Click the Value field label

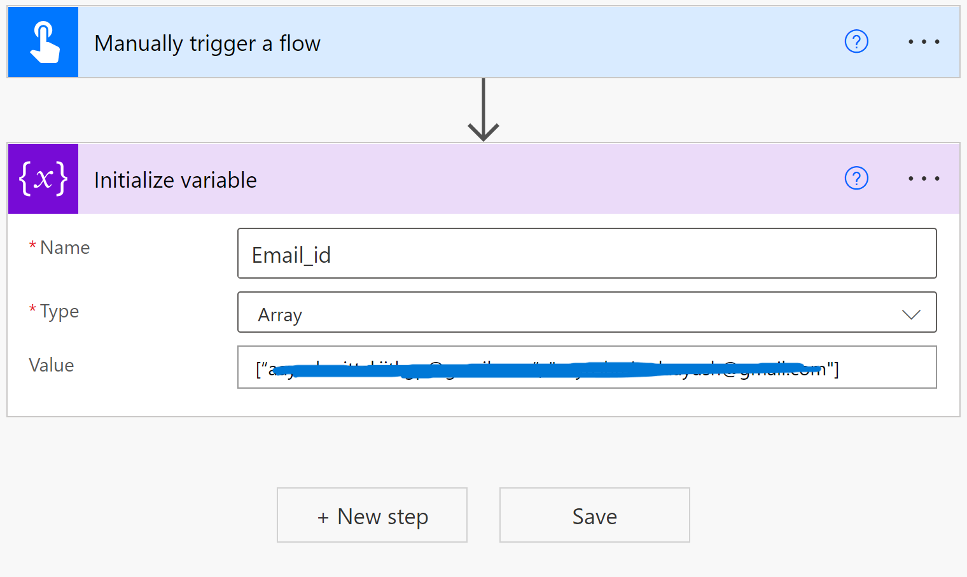click(52, 365)
